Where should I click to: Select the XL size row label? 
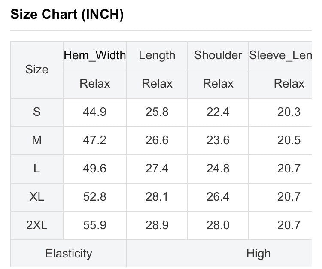pos(37,197)
